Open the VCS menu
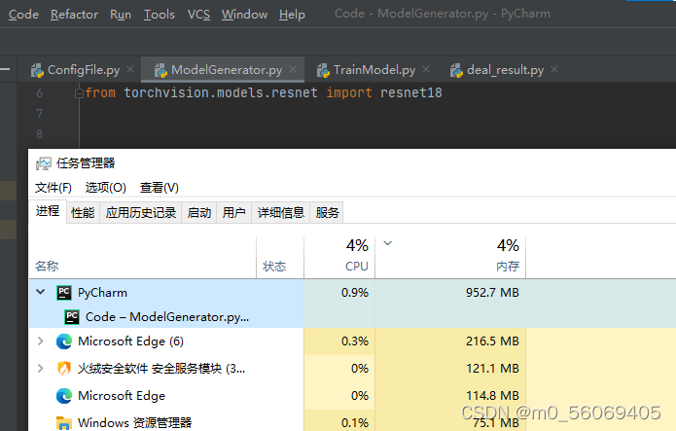This screenshot has height=431, width=676. (x=198, y=15)
